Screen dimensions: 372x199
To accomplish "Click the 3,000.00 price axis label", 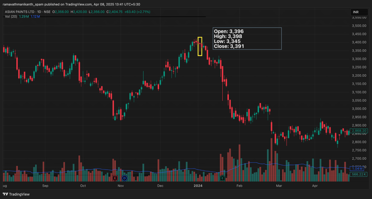I will point(359,109).
